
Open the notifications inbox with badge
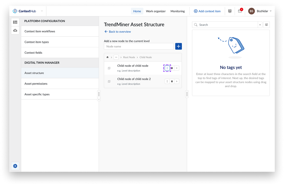click(x=240, y=11)
